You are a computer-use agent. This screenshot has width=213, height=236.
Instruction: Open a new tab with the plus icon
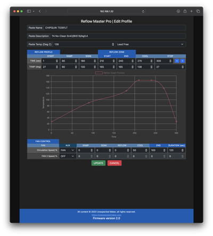(x=191, y=11)
